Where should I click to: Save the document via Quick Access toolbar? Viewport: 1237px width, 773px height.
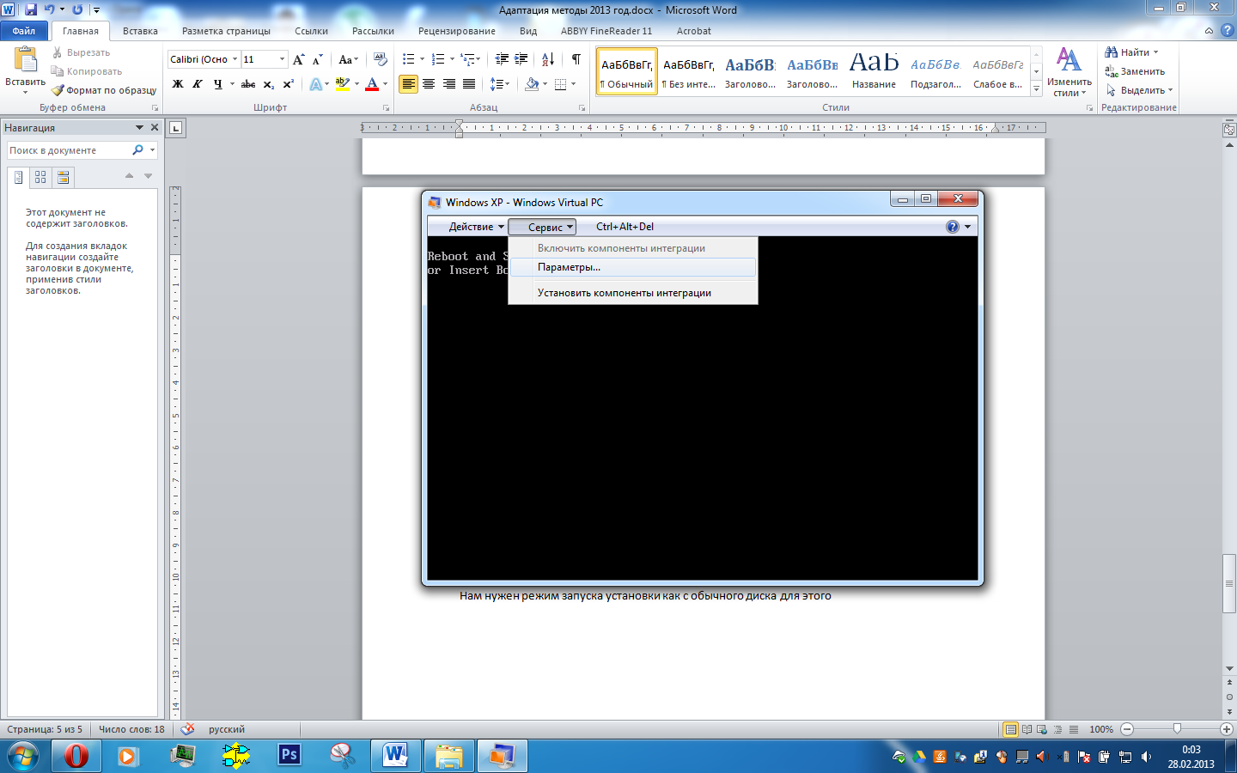(x=31, y=9)
